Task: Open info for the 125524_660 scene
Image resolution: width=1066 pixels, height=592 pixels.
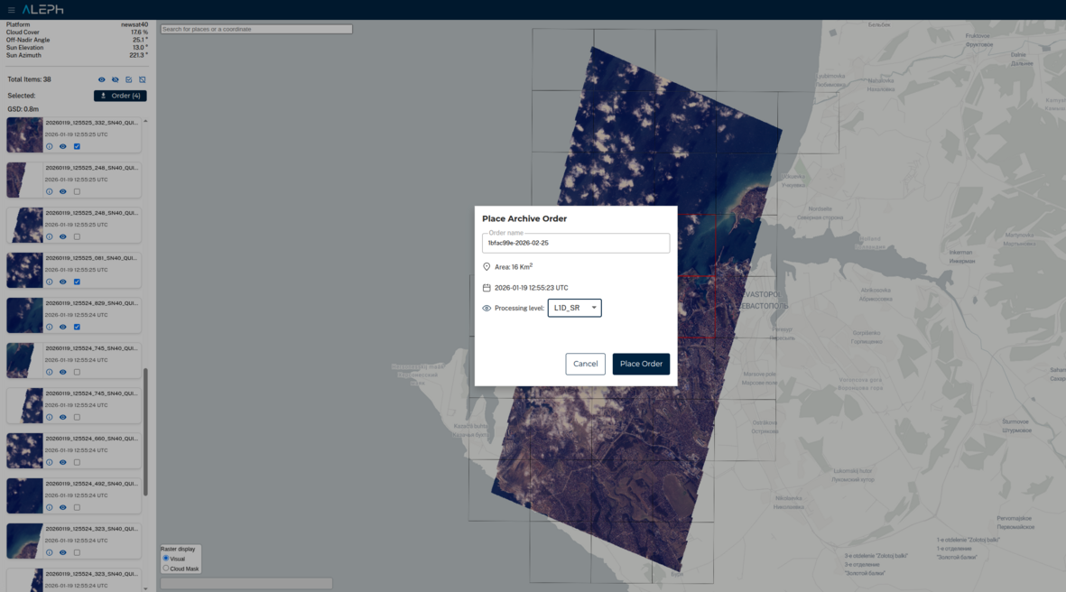Action: (x=50, y=462)
